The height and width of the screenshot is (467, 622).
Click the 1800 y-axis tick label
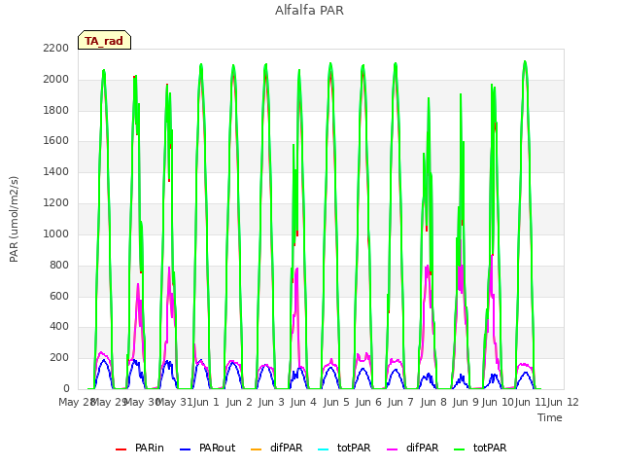coord(56,110)
